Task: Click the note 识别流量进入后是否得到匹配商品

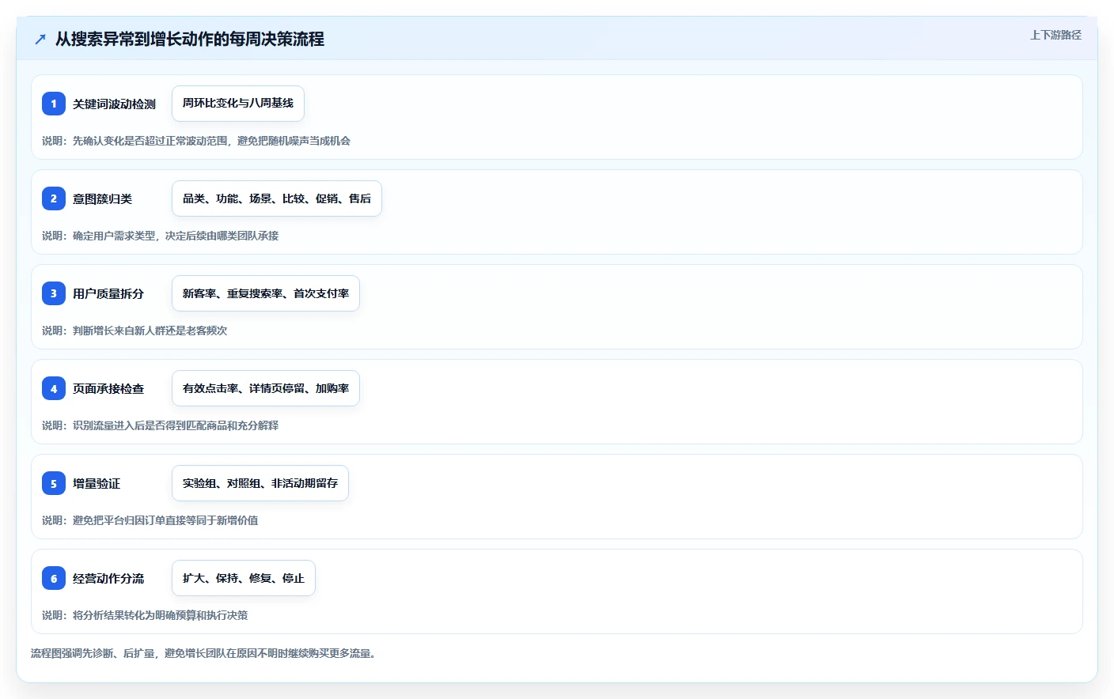Action: 160,425
